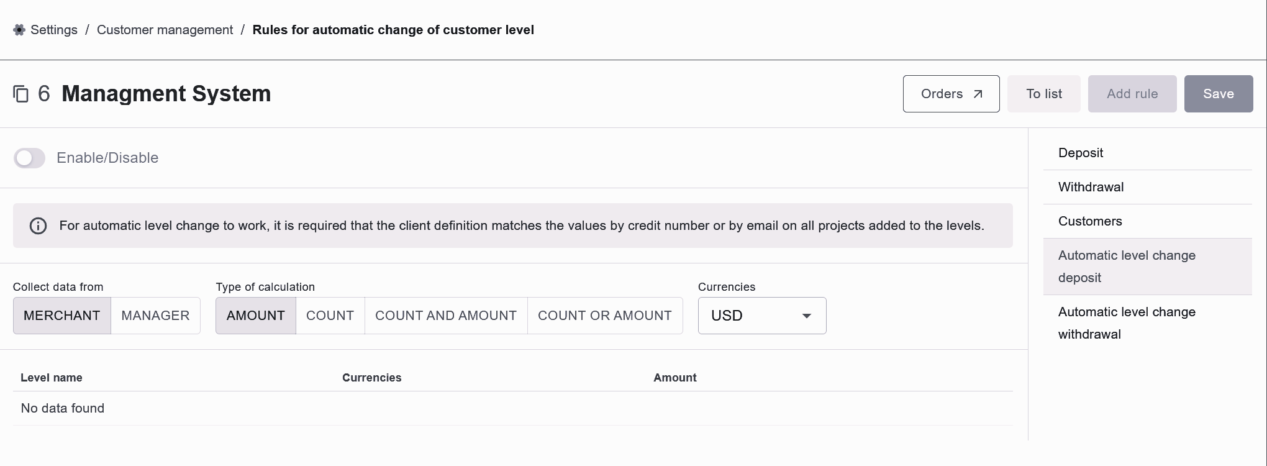
Task: Choose AMOUNT calculation type
Action: pyautogui.click(x=256, y=316)
